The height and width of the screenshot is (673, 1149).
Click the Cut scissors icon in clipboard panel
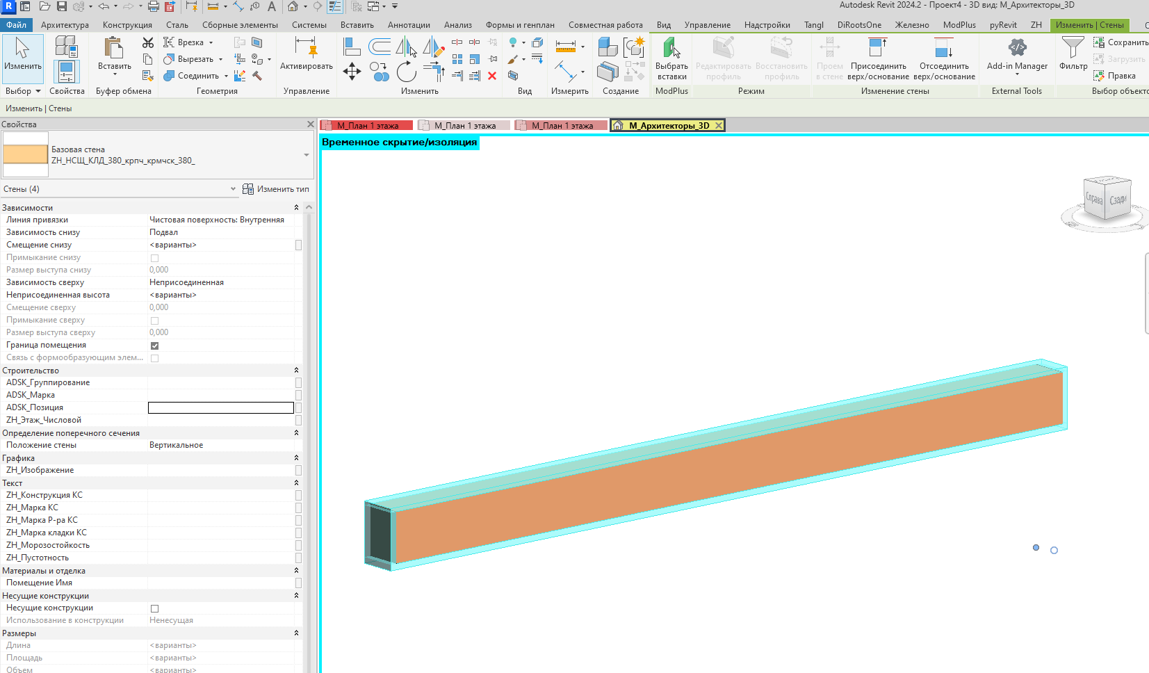click(x=148, y=43)
